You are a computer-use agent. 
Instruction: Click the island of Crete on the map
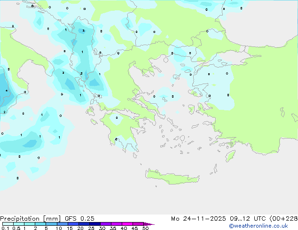click(x=172, y=177)
